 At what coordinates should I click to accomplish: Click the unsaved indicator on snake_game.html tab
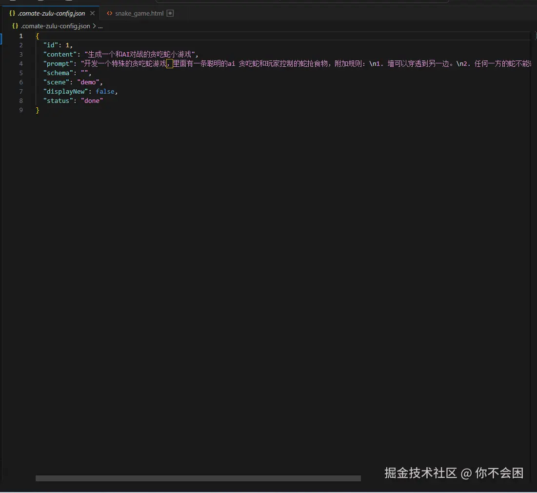[x=170, y=13]
